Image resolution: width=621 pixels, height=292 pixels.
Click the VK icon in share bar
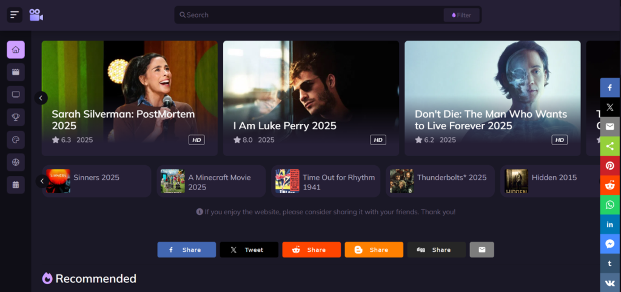click(610, 282)
